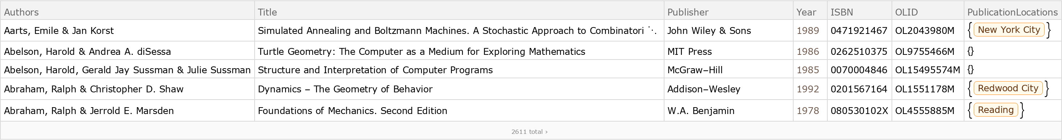This screenshot has height=140, width=1062.
Task: Click the Reading location entity
Action: pyautogui.click(x=995, y=110)
